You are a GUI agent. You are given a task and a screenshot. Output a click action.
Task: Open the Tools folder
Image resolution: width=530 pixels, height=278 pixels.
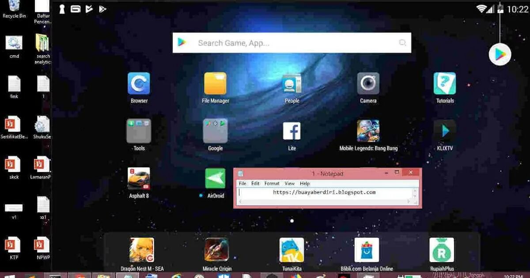pyautogui.click(x=139, y=131)
